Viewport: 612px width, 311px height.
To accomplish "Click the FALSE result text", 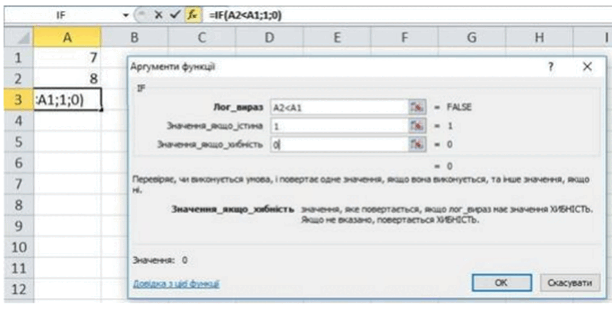I will [459, 108].
